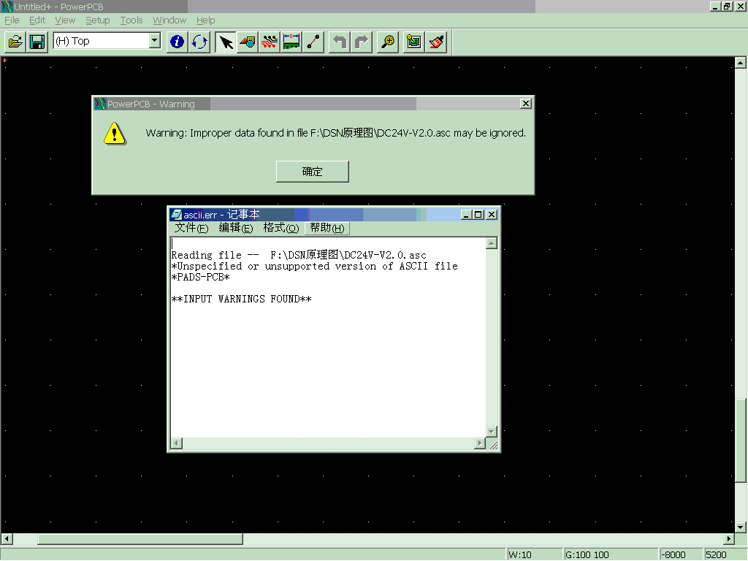Click the 5200 Y coordinate status field
The height and width of the screenshot is (561, 748).
pos(725,554)
